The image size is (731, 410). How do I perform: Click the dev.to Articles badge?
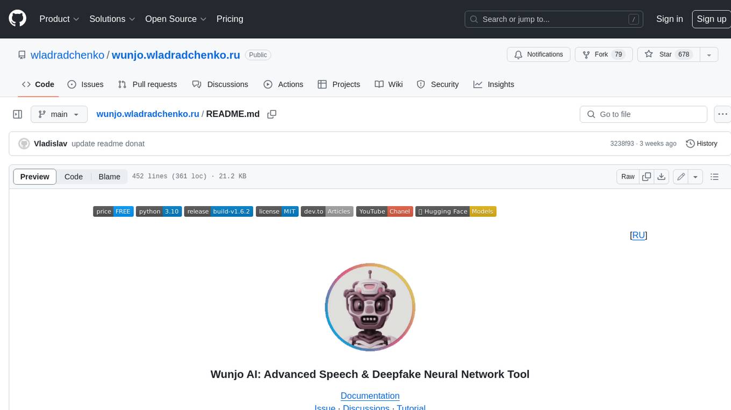pos(327,211)
